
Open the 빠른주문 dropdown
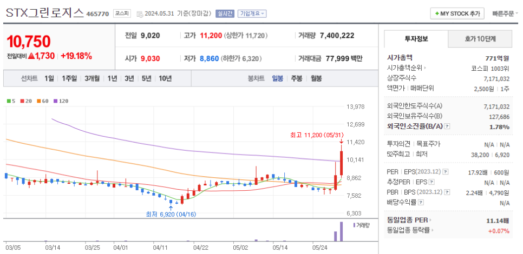click(505, 14)
